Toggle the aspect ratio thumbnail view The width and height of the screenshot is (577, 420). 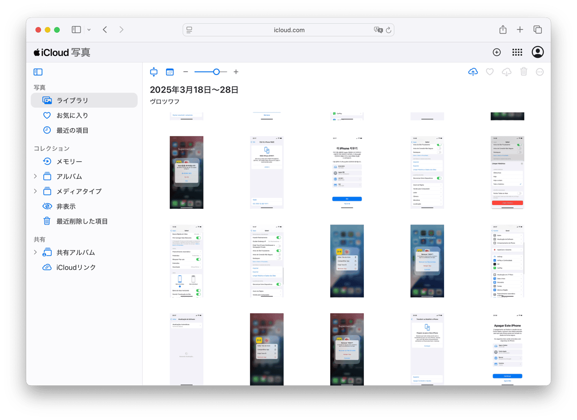coord(153,72)
